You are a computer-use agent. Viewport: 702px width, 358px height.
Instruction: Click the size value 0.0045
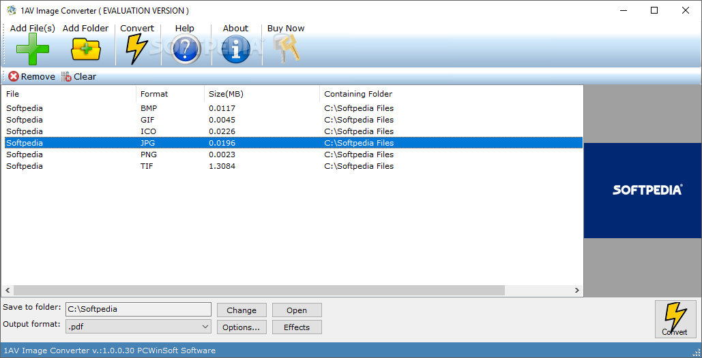tap(222, 120)
